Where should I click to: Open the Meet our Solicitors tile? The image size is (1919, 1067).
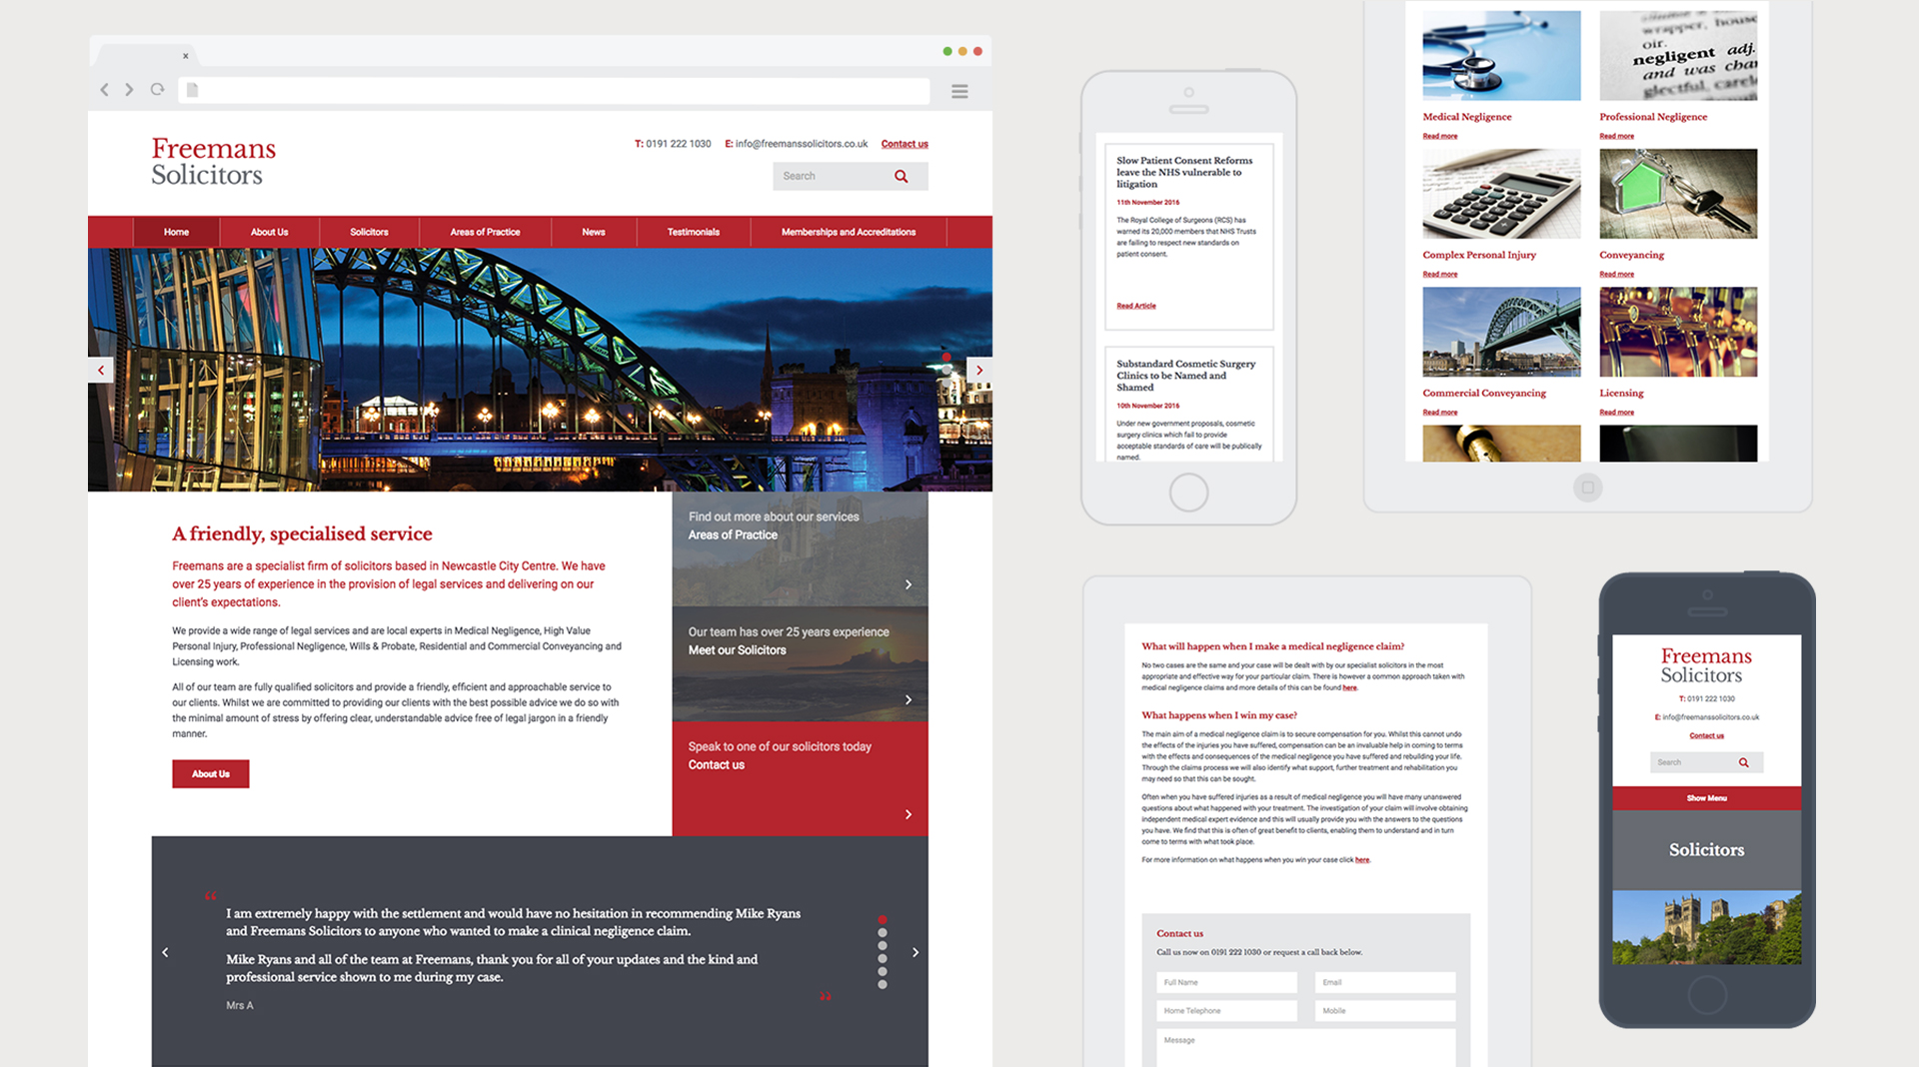click(800, 663)
